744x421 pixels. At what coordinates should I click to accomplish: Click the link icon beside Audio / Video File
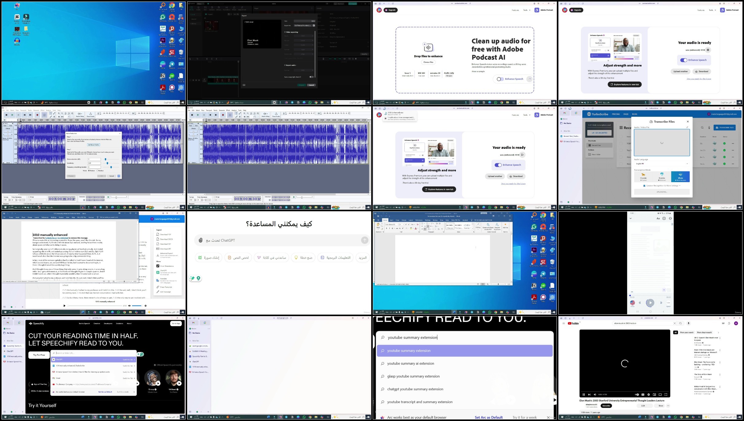click(687, 127)
